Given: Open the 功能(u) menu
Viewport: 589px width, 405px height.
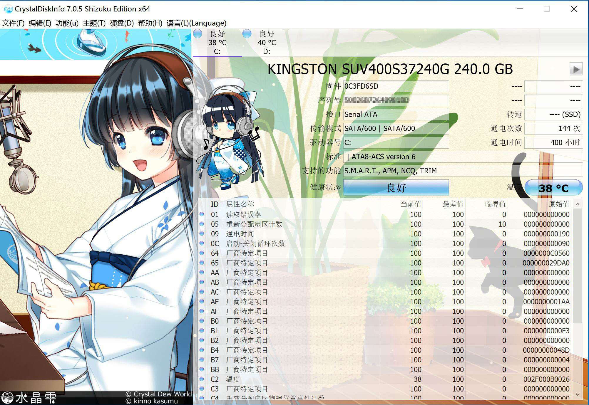Looking at the screenshot, I should coord(66,23).
